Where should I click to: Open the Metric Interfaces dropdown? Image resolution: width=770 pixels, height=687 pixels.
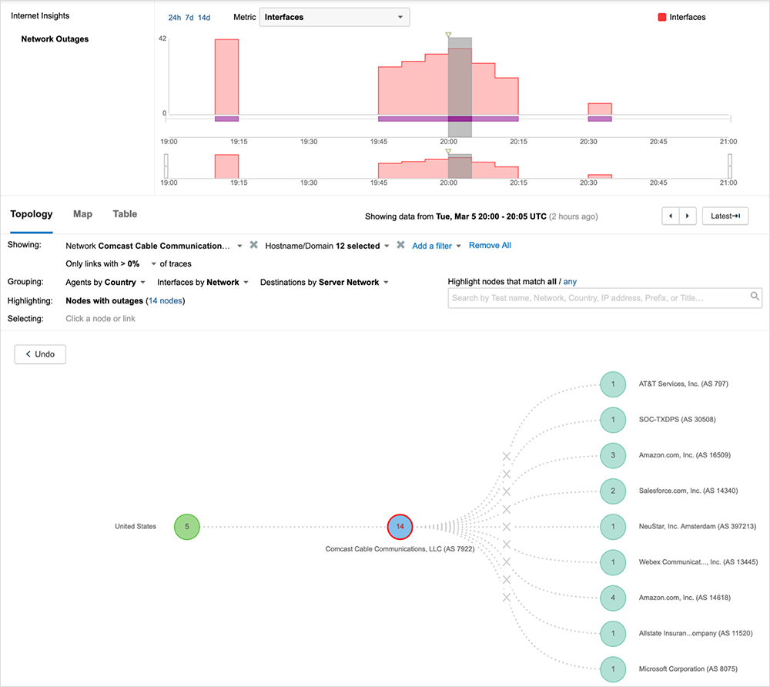point(334,17)
